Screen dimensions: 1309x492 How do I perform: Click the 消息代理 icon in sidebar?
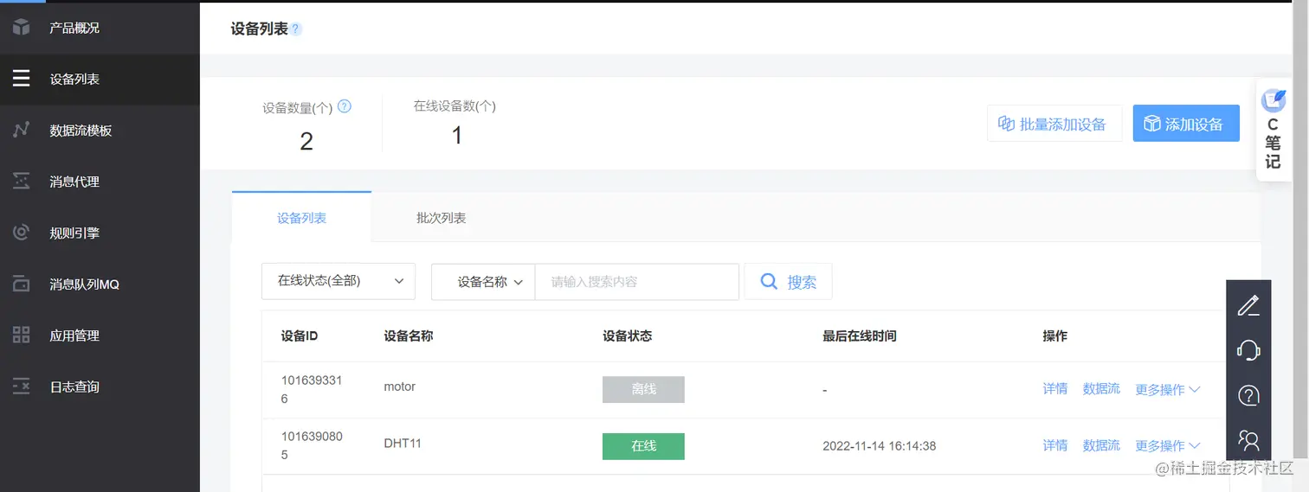(x=22, y=182)
